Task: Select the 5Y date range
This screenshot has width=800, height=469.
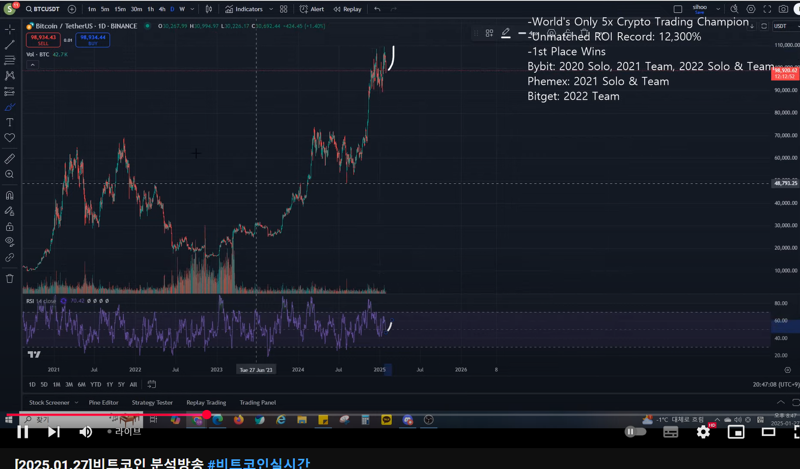Action: click(121, 385)
